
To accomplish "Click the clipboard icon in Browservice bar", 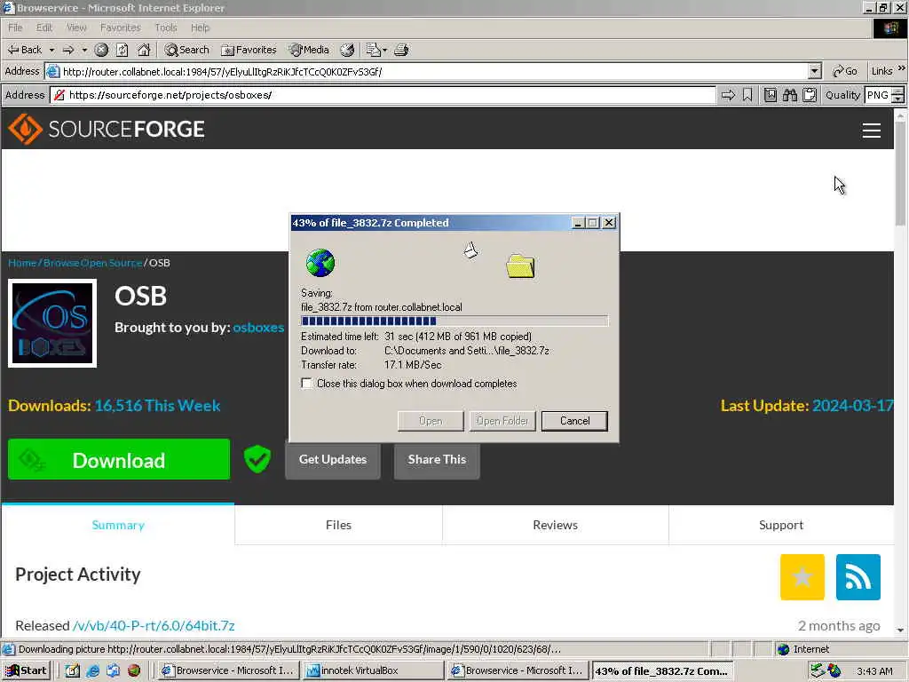I will point(810,95).
